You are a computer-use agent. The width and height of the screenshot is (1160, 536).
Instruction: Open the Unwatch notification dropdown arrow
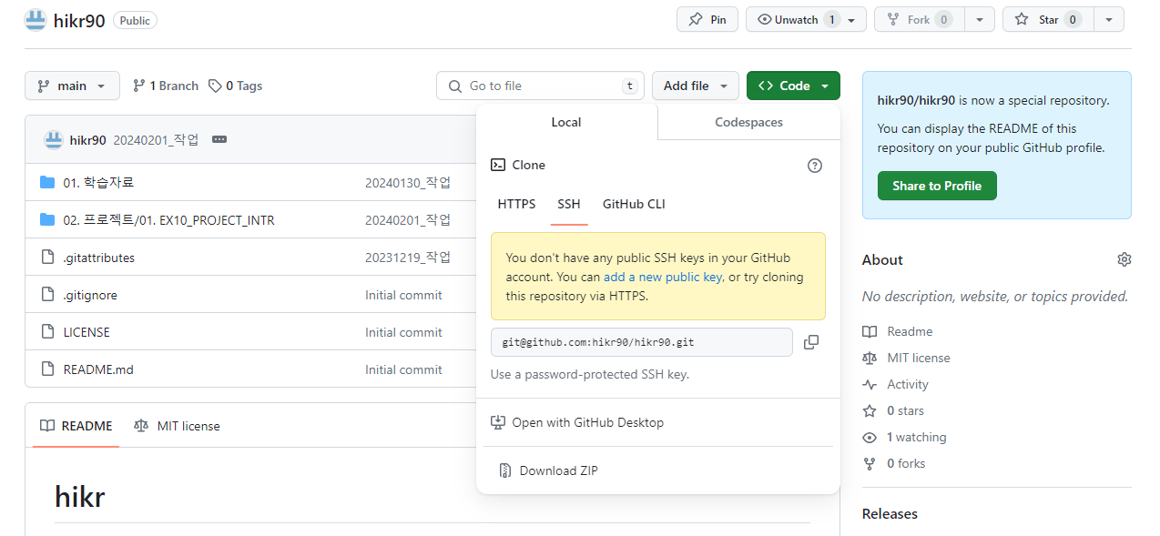pos(852,19)
